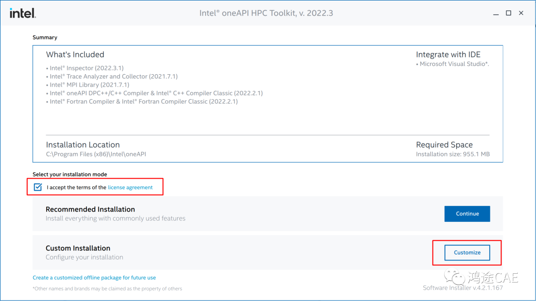Open the customized offline package link
This screenshot has width=536, height=301.
pyautogui.click(x=94, y=277)
